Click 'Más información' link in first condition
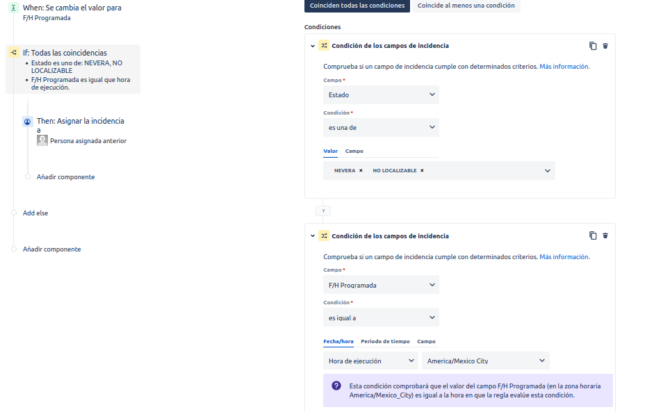 (564, 67)
